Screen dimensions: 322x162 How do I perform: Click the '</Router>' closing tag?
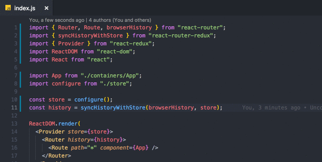point(56,156)
